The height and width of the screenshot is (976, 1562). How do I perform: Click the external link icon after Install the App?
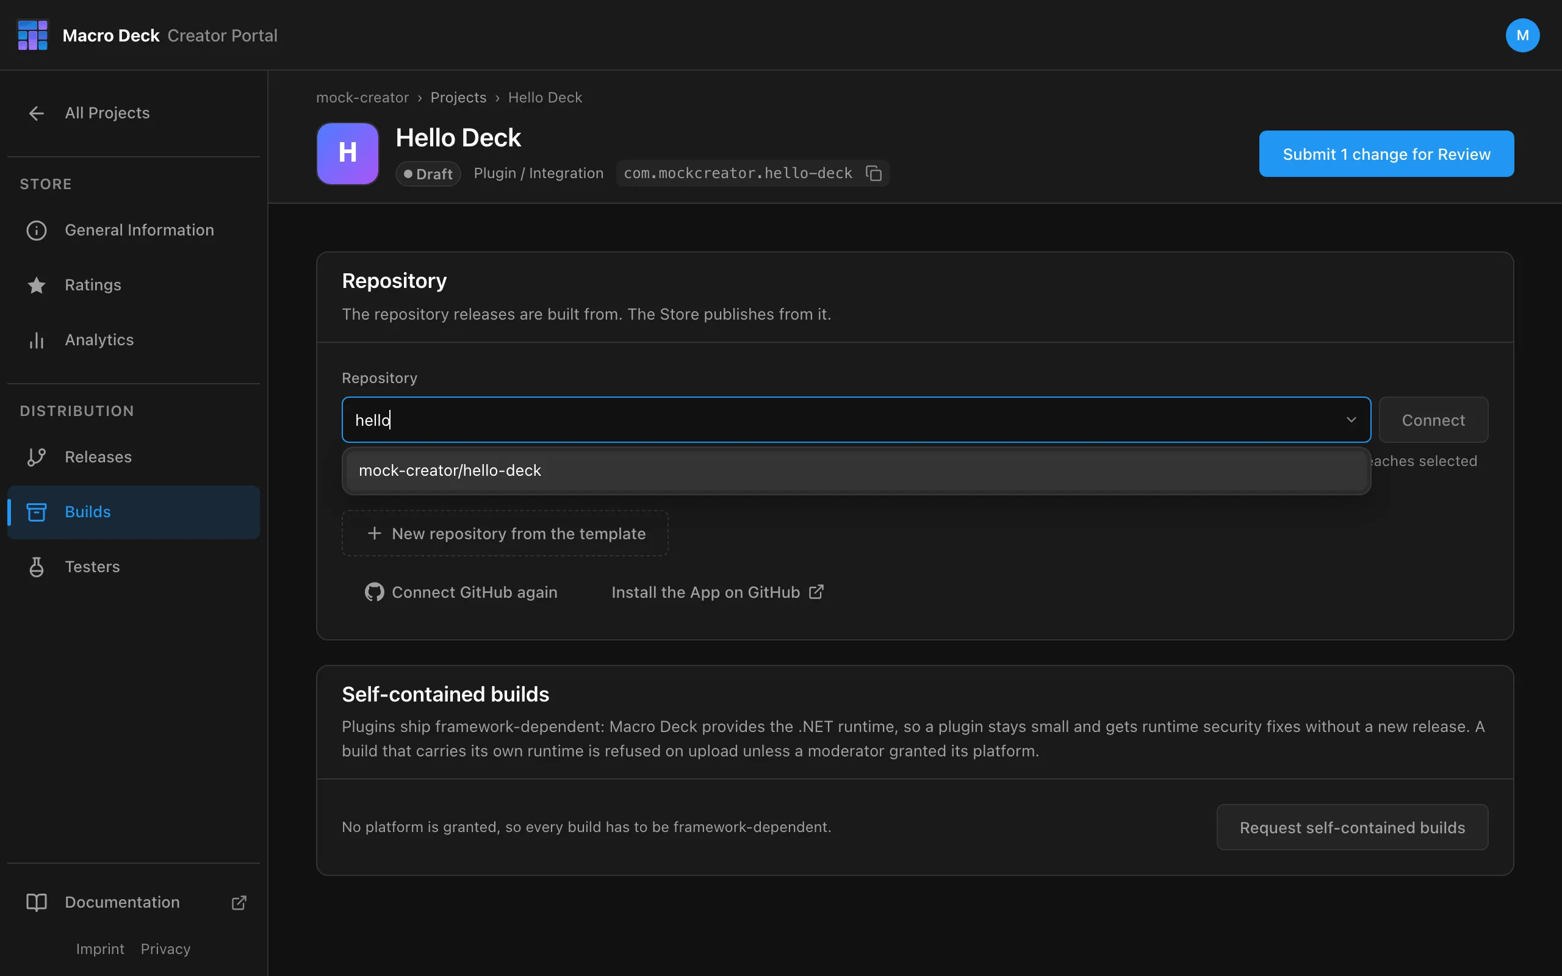click(816, 591)
